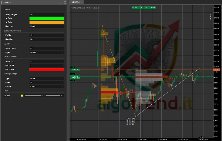
Task: Open the green up Color swatch
Action: (47, 19)
